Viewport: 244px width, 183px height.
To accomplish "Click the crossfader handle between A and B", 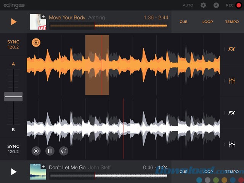I will point(13,97).
